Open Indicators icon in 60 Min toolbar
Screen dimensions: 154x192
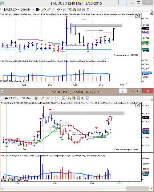coord(74,98)
